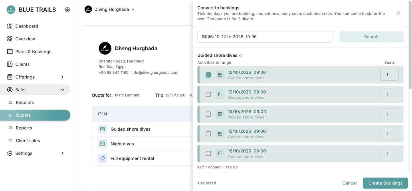Image resolution: width=412 pixels, height=191 pixels.
Task: Click seats field for 16/10/2026 activity
Action: (389, 154)
